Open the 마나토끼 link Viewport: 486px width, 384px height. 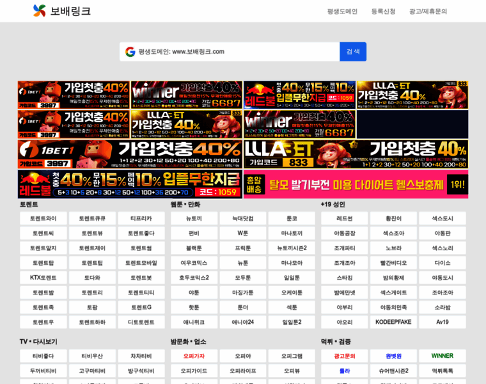tap(292, 233)
